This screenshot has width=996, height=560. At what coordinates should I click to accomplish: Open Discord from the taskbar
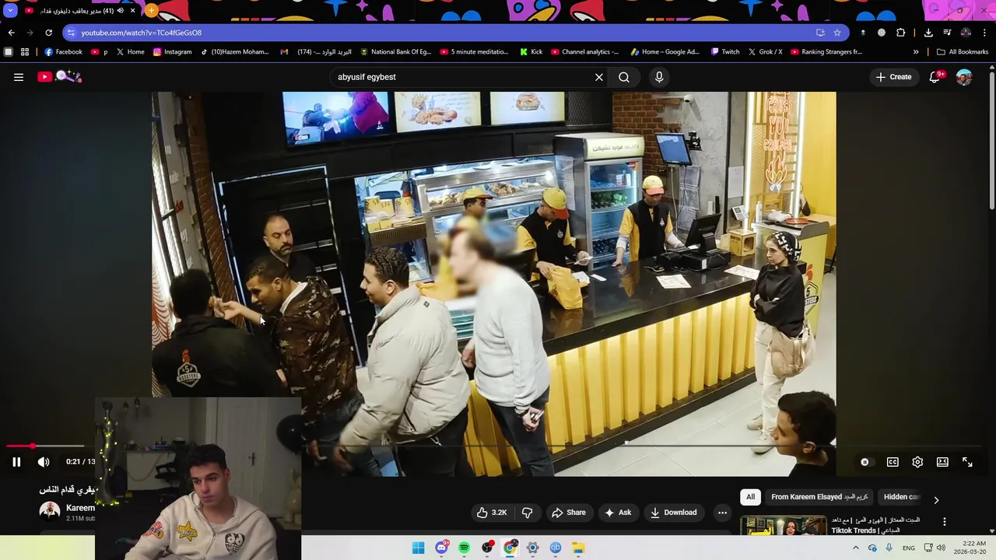pyautogui.click(x=441, y=548)
